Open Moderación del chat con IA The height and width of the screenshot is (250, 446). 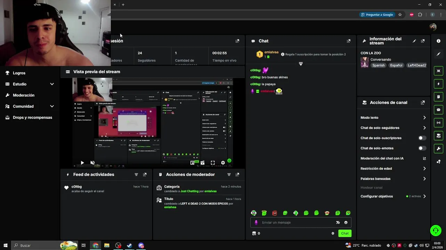point(393,158)
